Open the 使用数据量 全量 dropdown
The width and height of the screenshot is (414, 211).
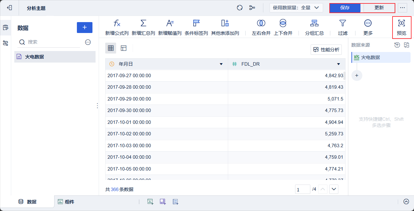pos(296,8)
